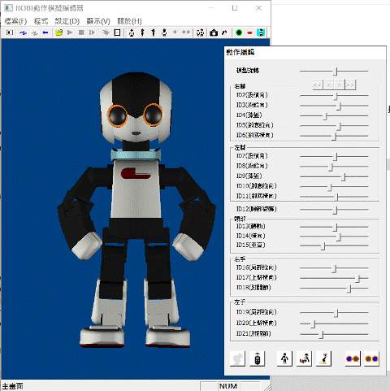The width and height of the screenshot is (390, 391).
Task: Click the ID17 right upper arm slider
Action: 334,278
